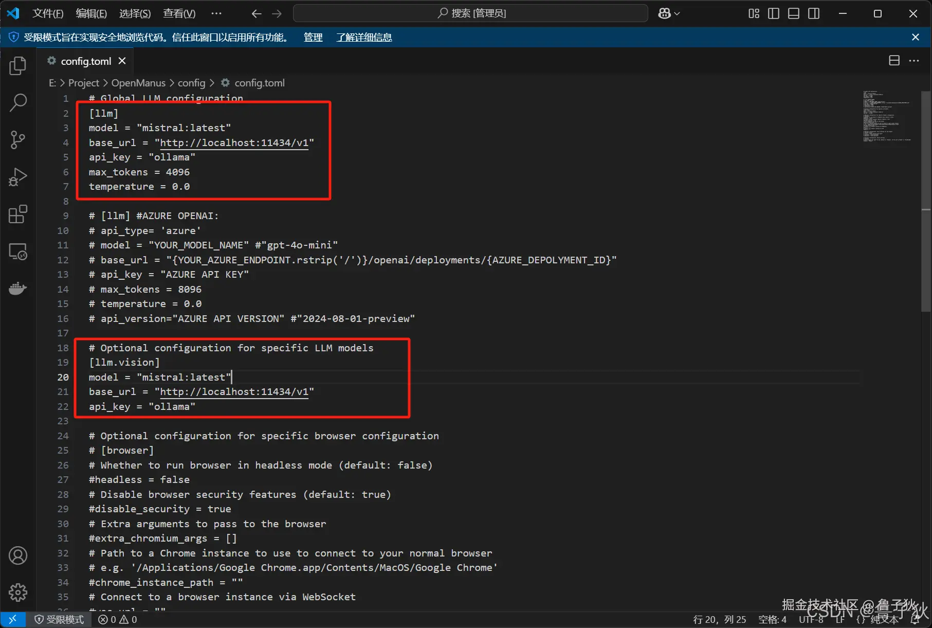Toggle the secondary side bar

814,13
